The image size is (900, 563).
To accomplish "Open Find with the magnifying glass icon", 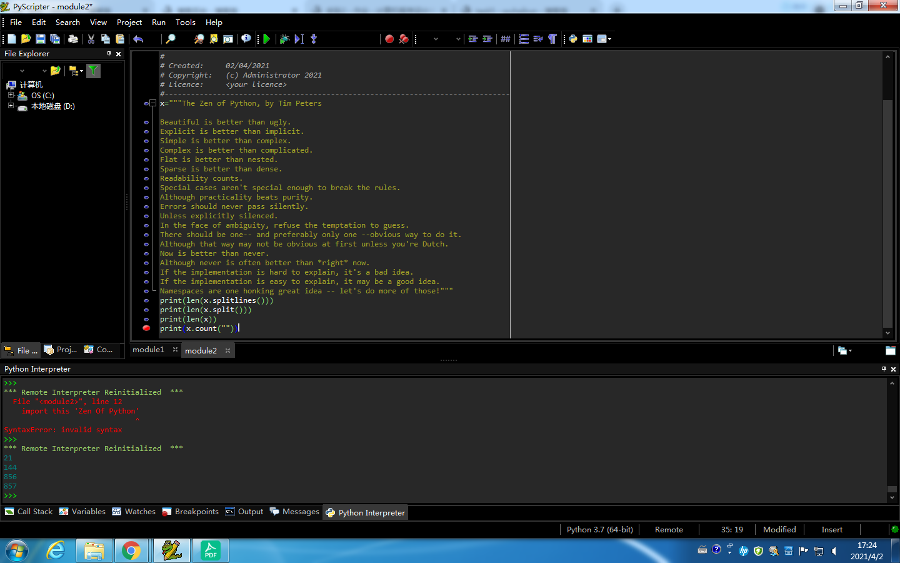I will click(x=170, y=39).
